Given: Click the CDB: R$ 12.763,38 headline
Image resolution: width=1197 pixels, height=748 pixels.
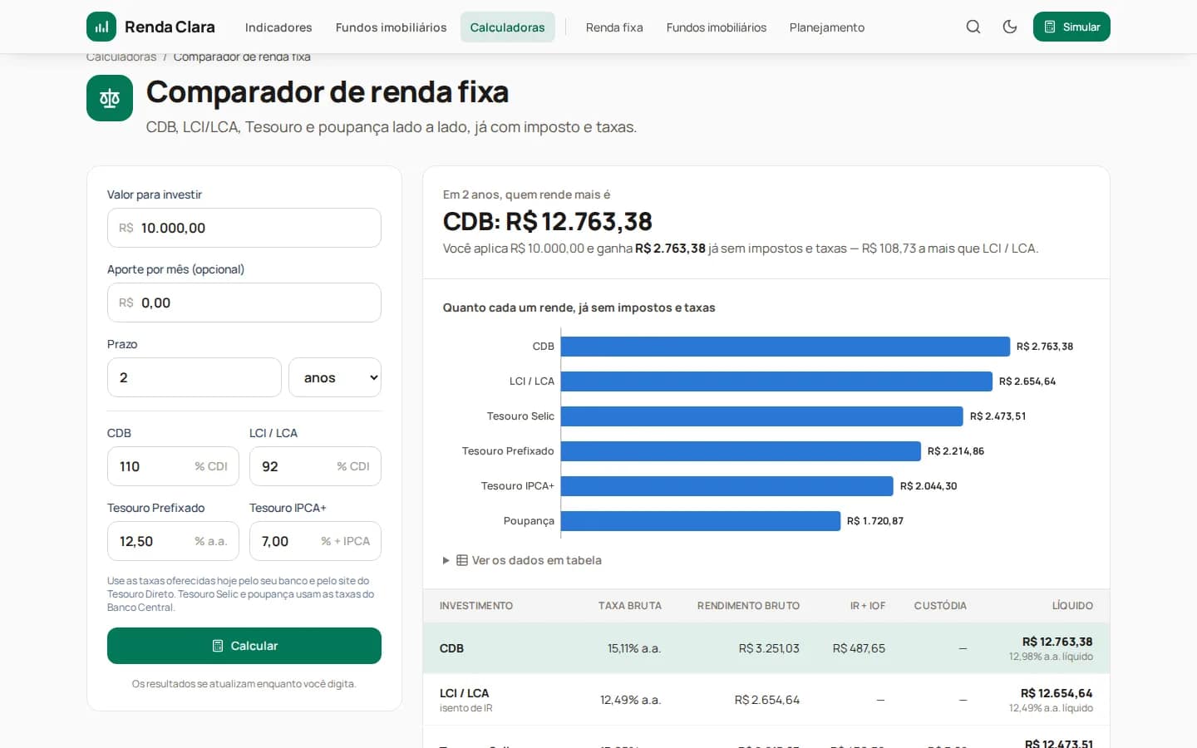Looking at the screenshot, I should point(548,222).
